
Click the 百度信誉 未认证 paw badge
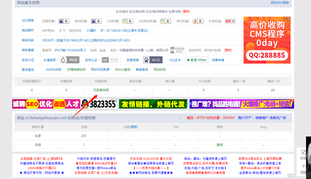[x=153, y=60]
